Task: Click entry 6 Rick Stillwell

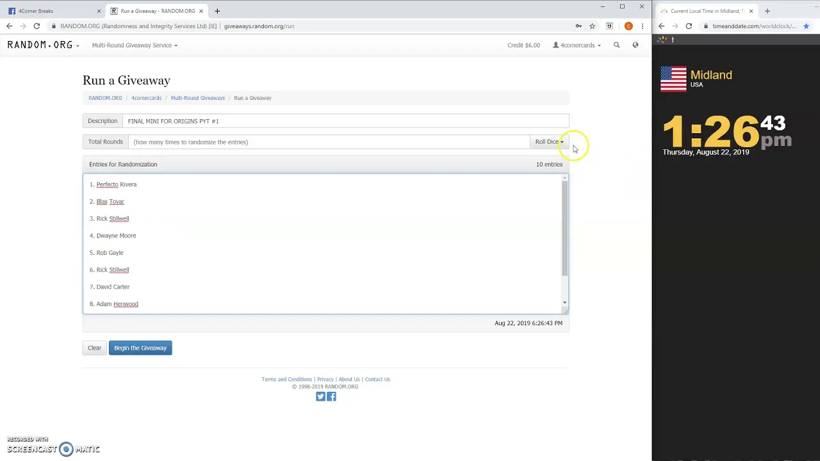Action: click(x=109, y=270)
